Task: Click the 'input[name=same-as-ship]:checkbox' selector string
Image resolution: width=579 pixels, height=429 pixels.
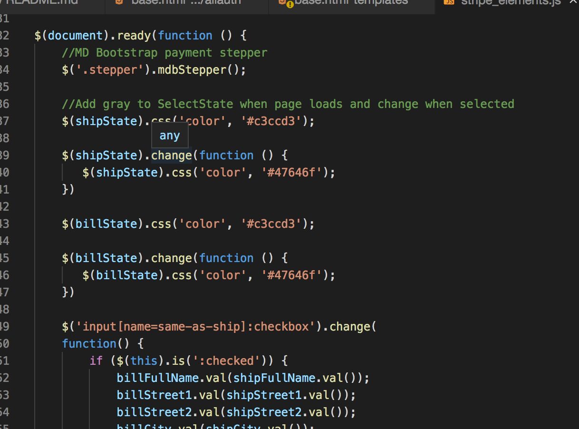Action: pos(196,327)
